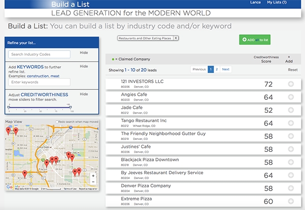
Task: Zoom in on the map
Action: [93, 176]
